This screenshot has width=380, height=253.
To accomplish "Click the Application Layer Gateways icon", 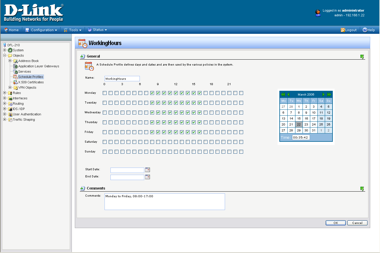I will (x=15, y=66).
